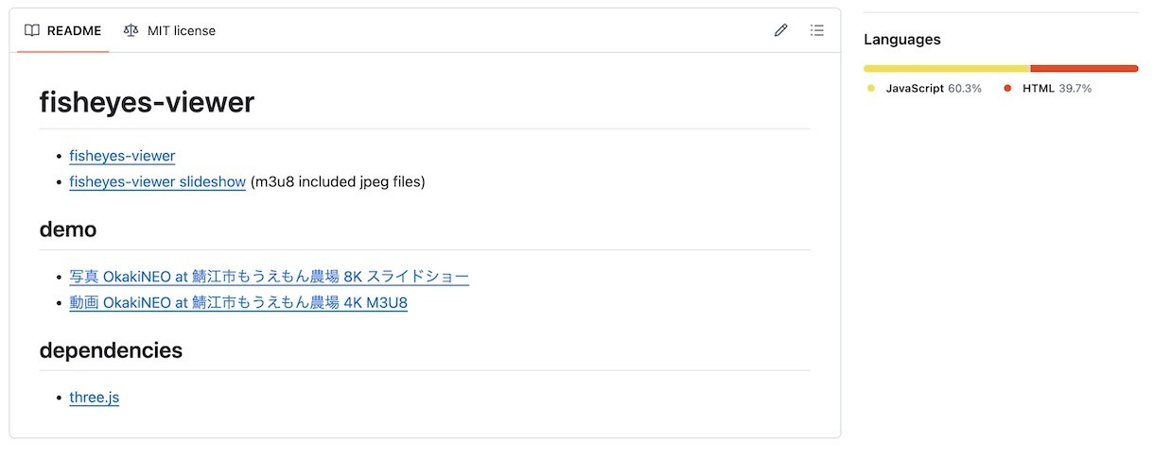Click the yellow JavaScript language dot
The height and width of the screenshot is (458, 1154).
pos(871,88)
